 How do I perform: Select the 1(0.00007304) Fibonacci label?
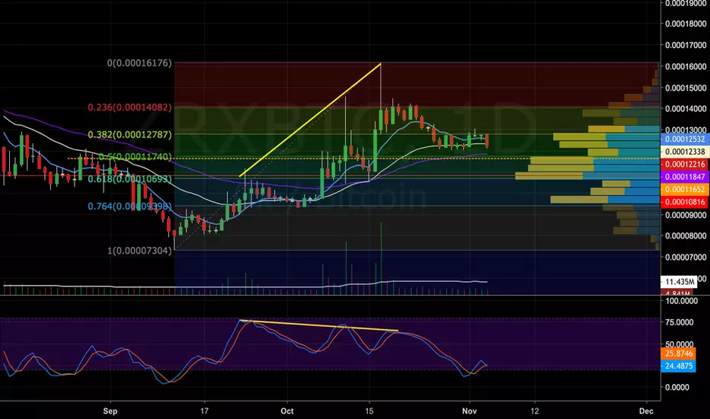point(139,251)
